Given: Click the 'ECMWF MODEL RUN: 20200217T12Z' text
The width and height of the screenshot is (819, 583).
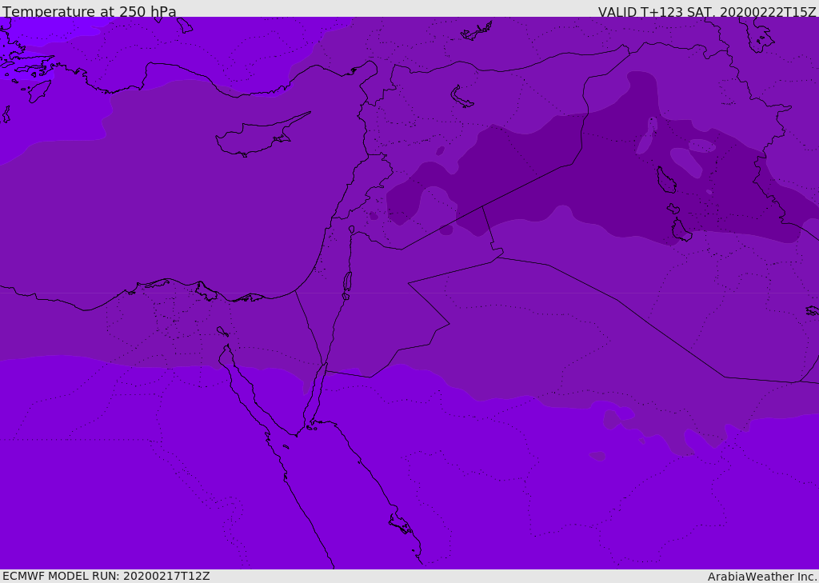Looking at the screenshot, I should pyautogui.click(x=106, y=576).
